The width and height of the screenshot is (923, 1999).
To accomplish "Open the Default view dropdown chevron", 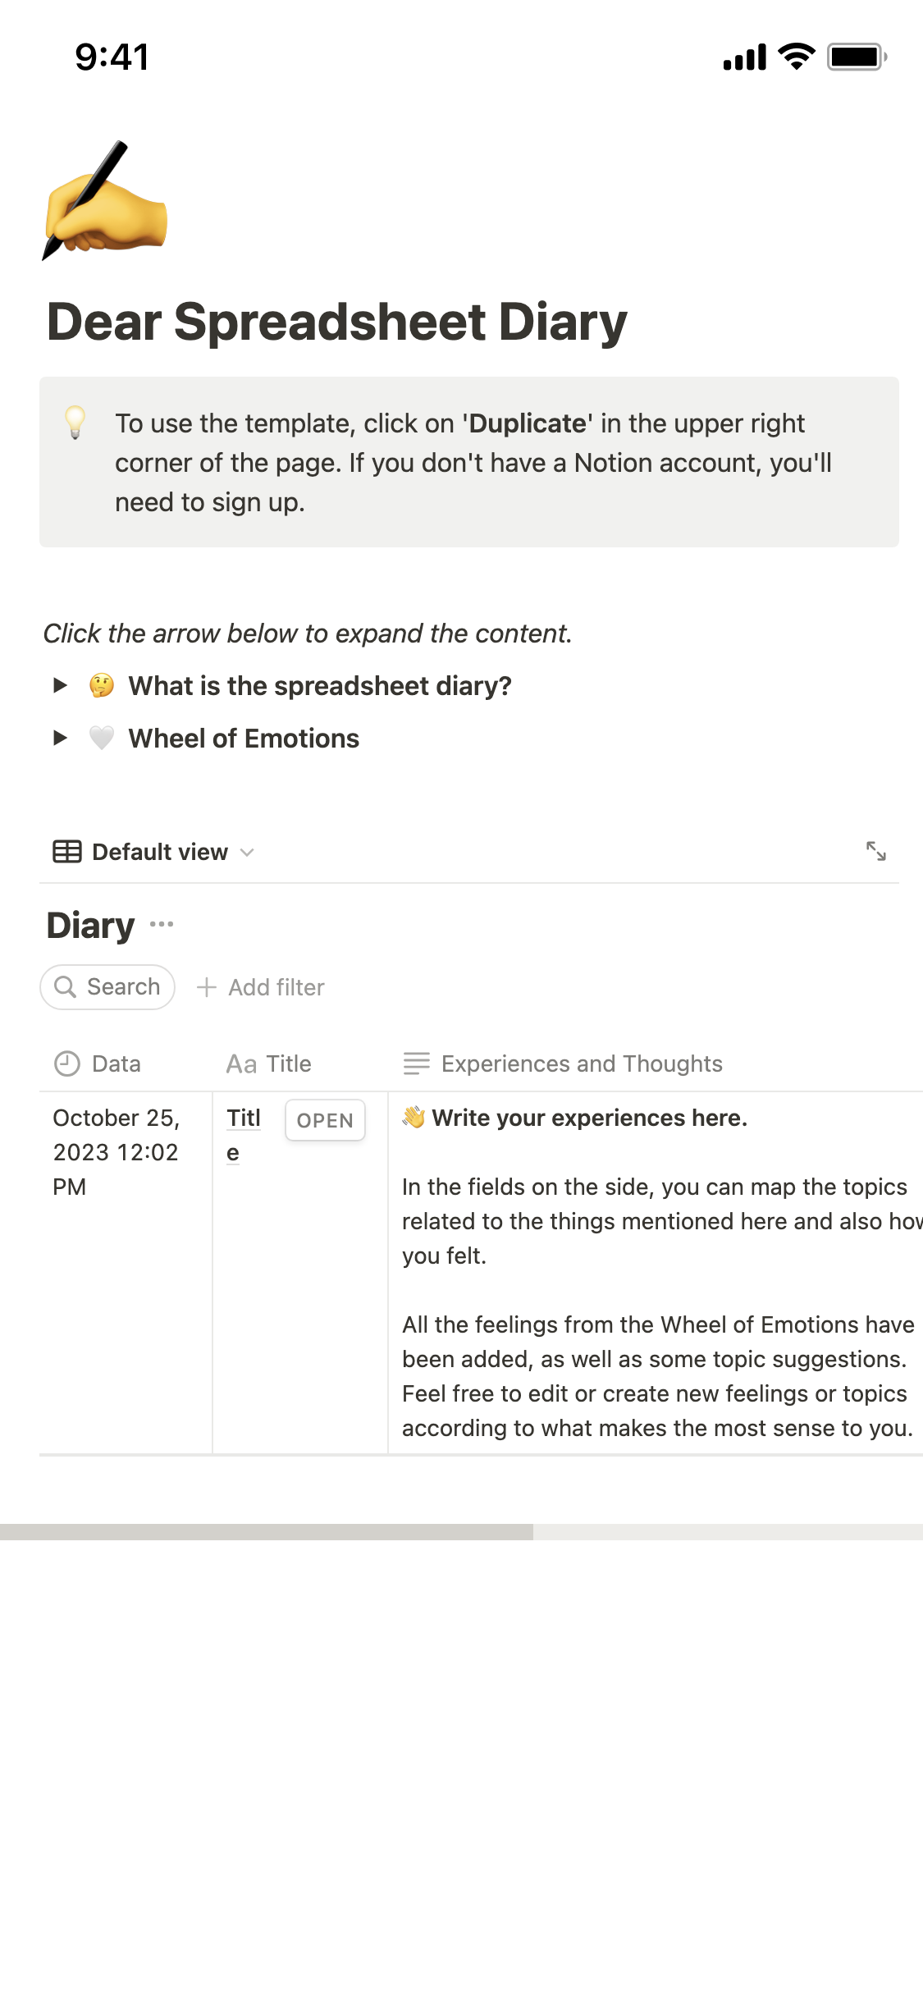I will [x=247, y=853].
